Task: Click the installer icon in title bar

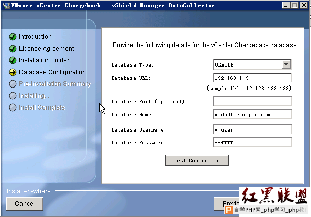Action: [x=6, y=5]
